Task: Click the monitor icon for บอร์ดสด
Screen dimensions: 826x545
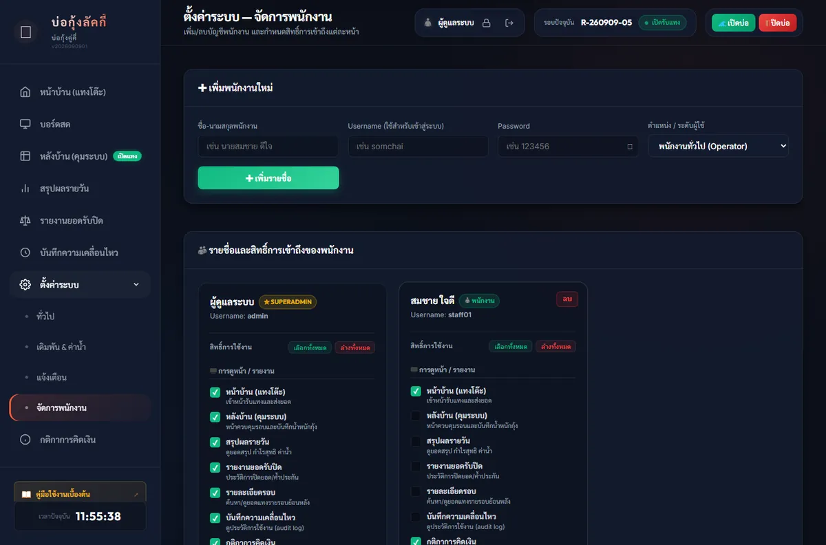Action: 25,125
